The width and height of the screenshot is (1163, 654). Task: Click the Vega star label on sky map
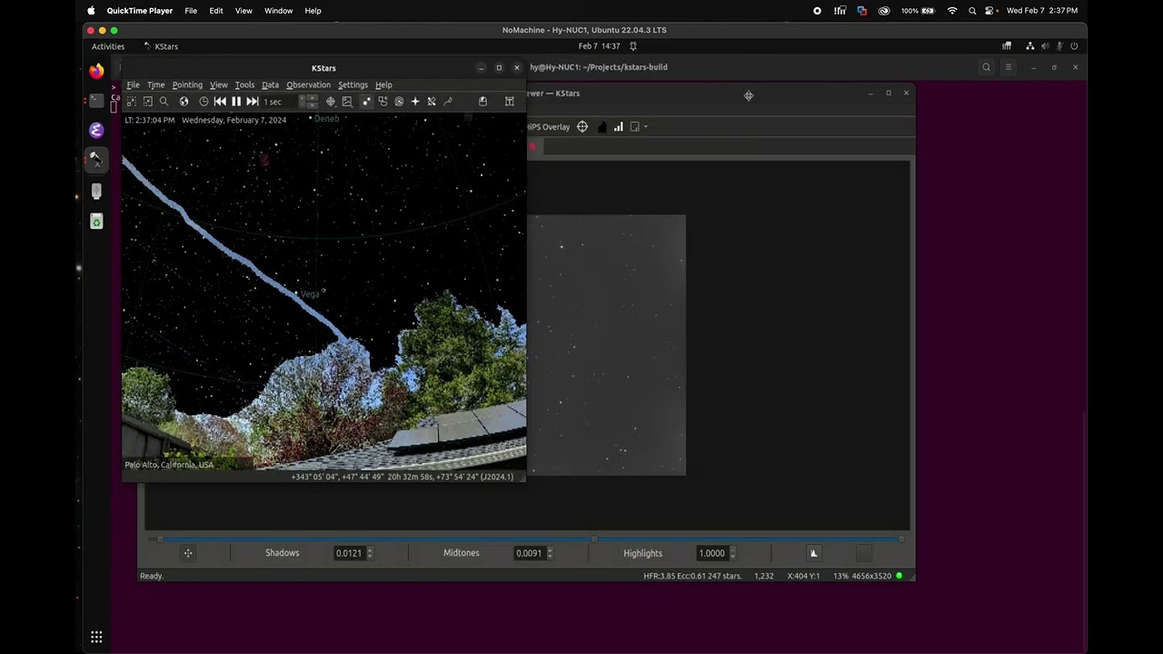tap(310, 294)
